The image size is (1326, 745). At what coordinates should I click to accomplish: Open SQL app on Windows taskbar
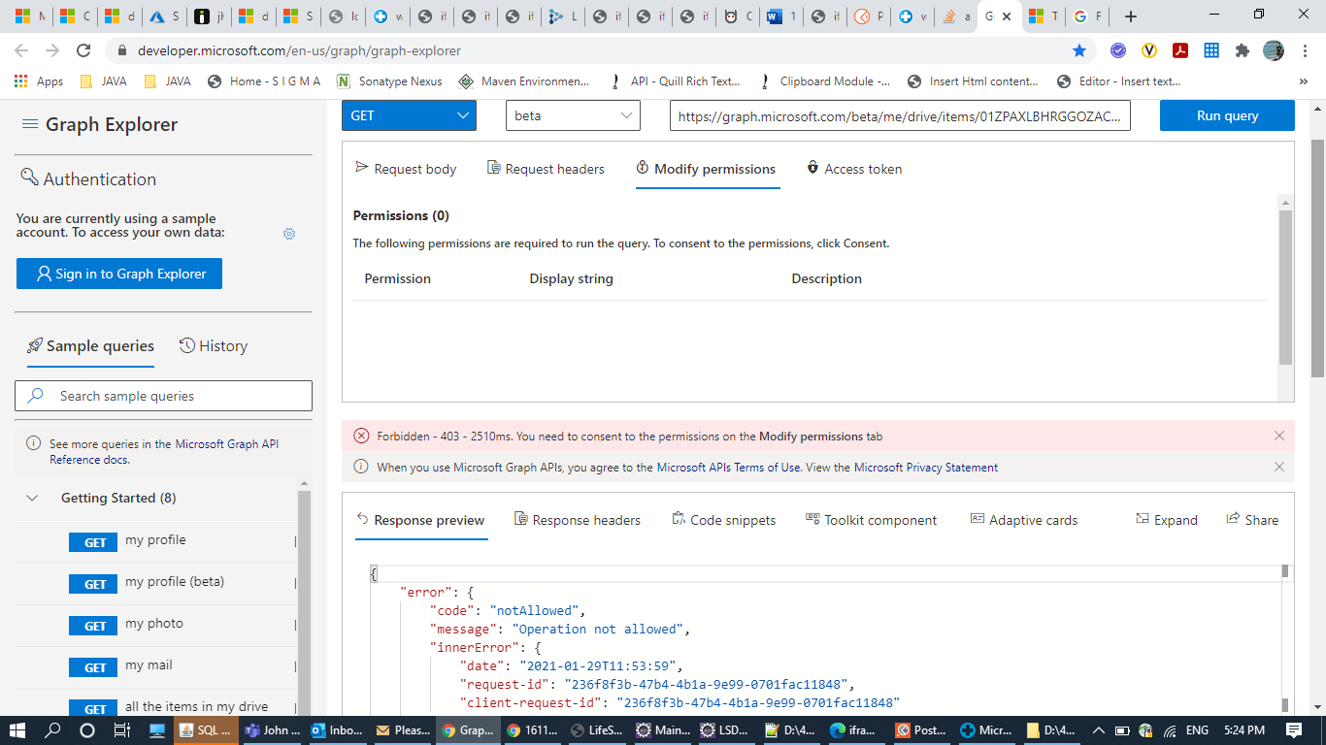point(206,730)
